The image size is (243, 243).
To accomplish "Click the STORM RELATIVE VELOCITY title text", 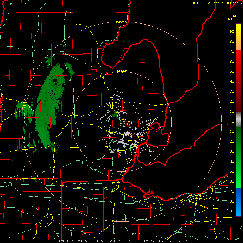I will 84,241.
